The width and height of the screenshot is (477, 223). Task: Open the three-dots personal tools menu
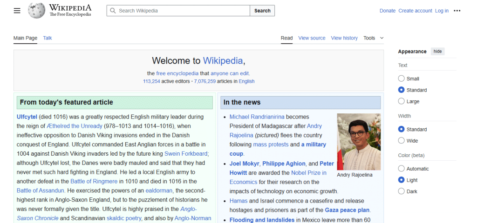point(457,11)
